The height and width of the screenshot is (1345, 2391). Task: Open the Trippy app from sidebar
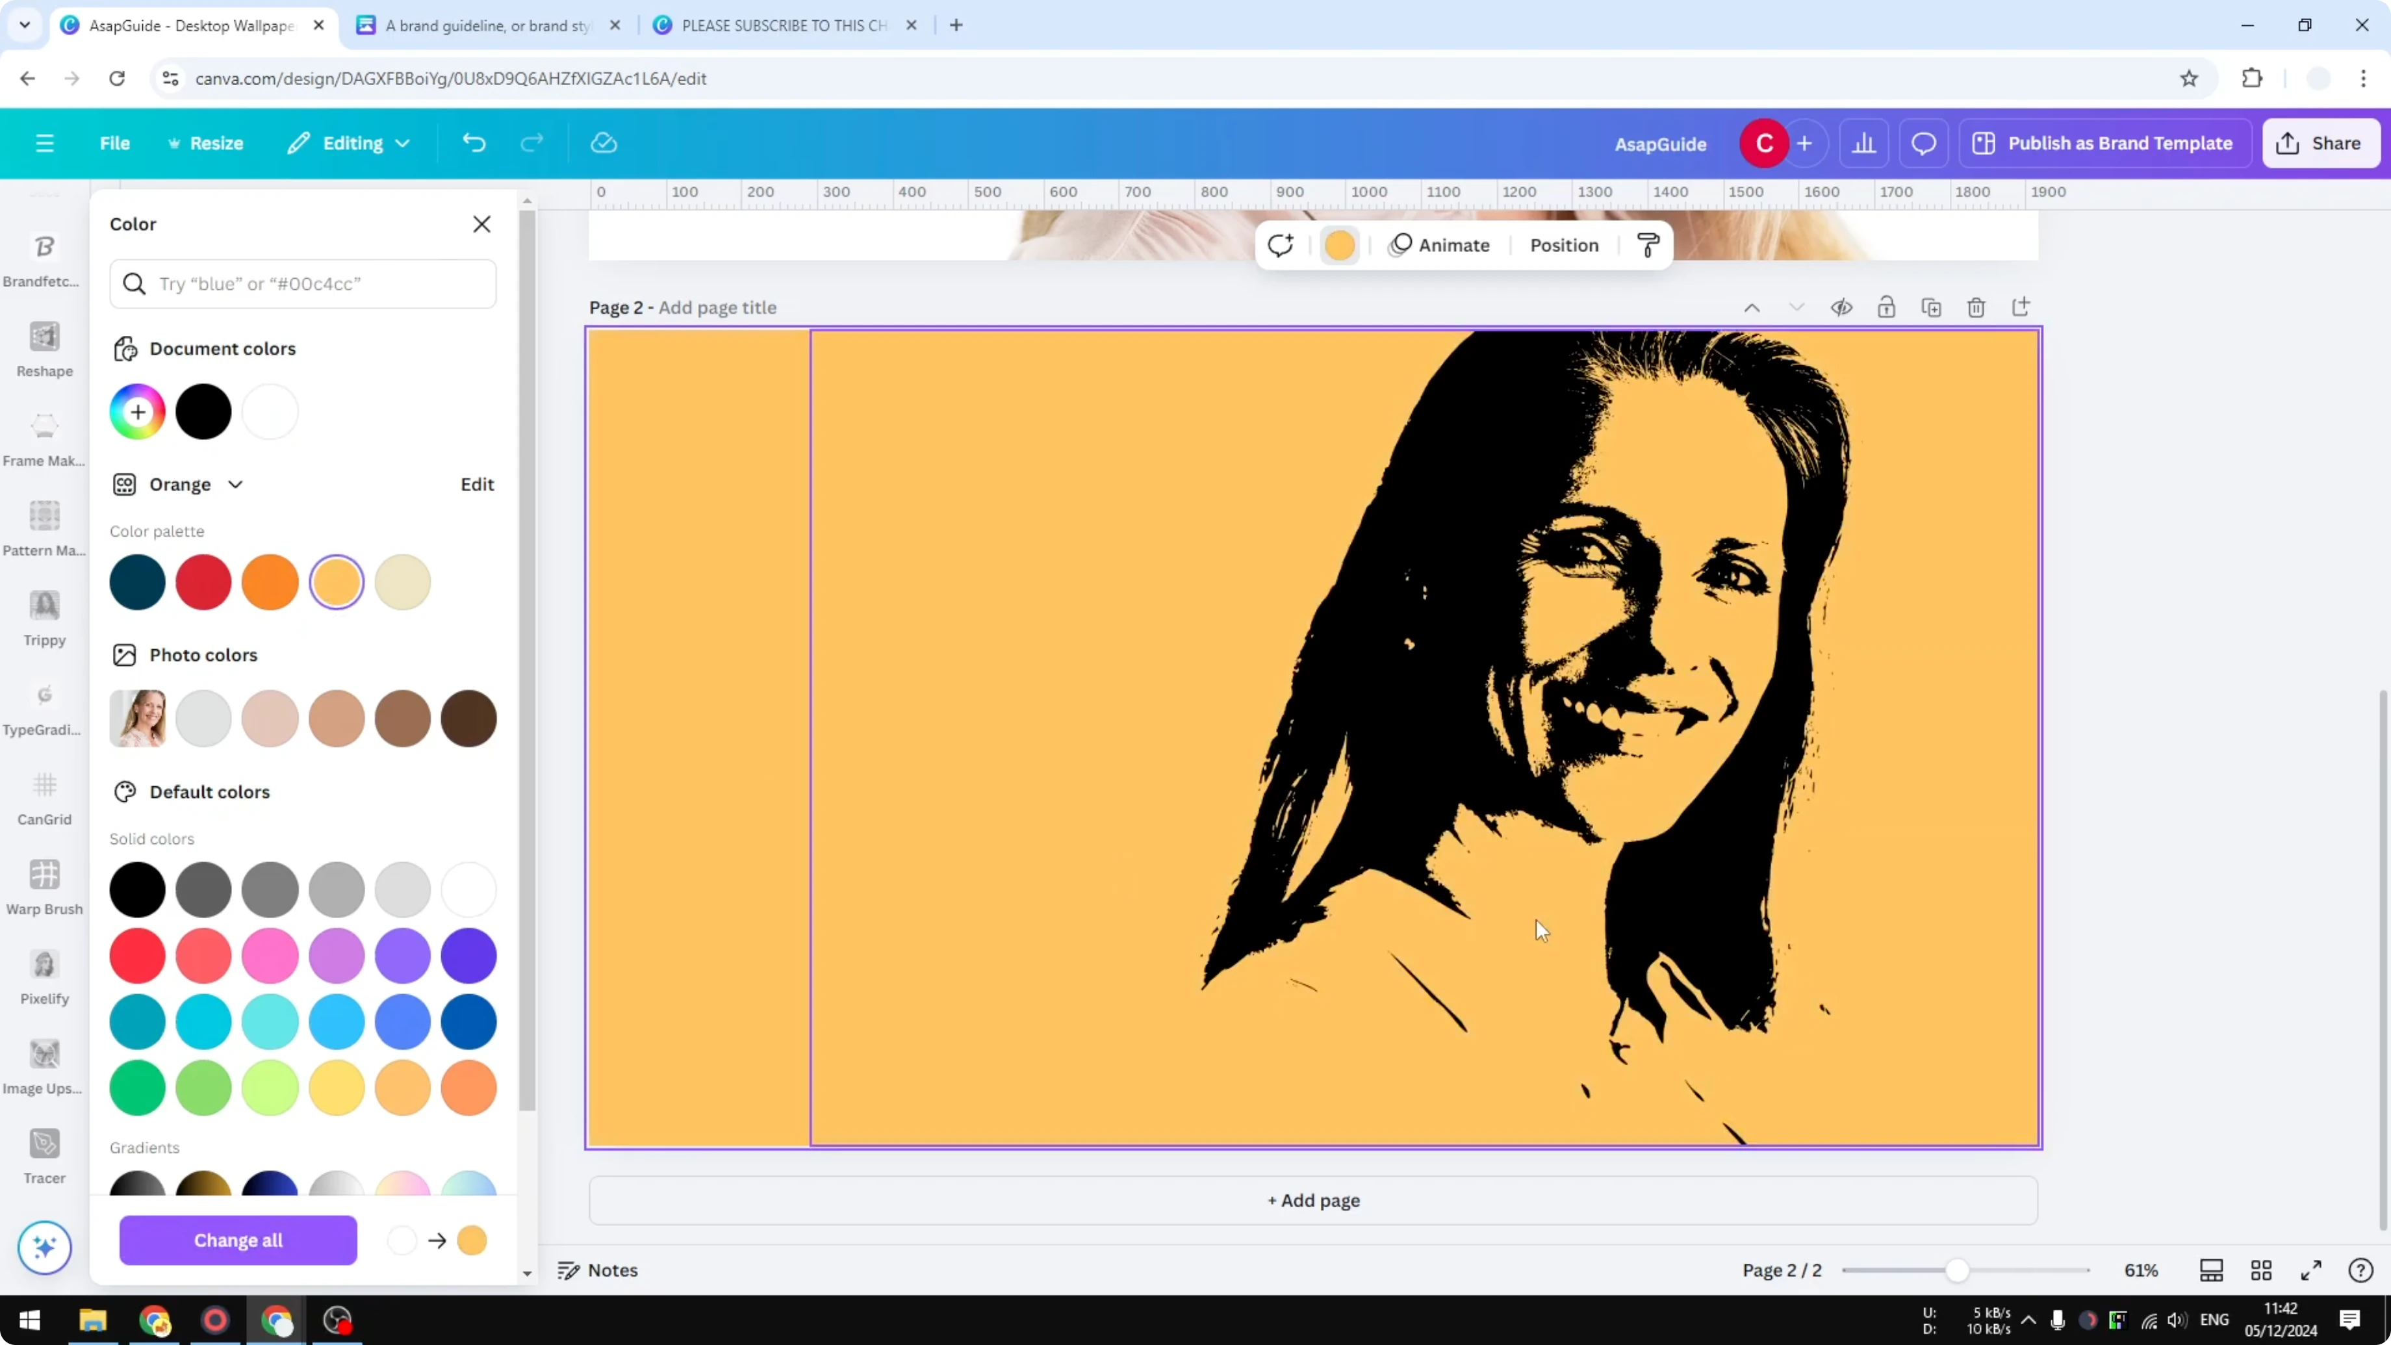coord(44,617)
